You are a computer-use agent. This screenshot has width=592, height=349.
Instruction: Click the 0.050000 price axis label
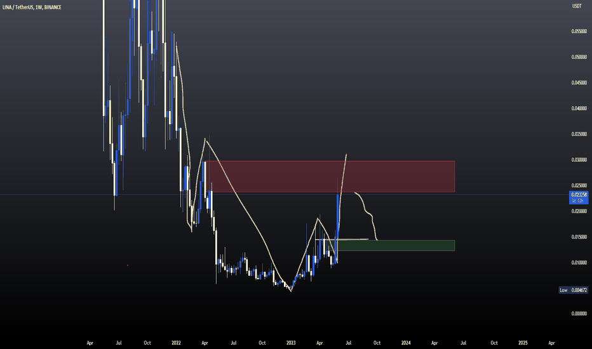[579, 57]
